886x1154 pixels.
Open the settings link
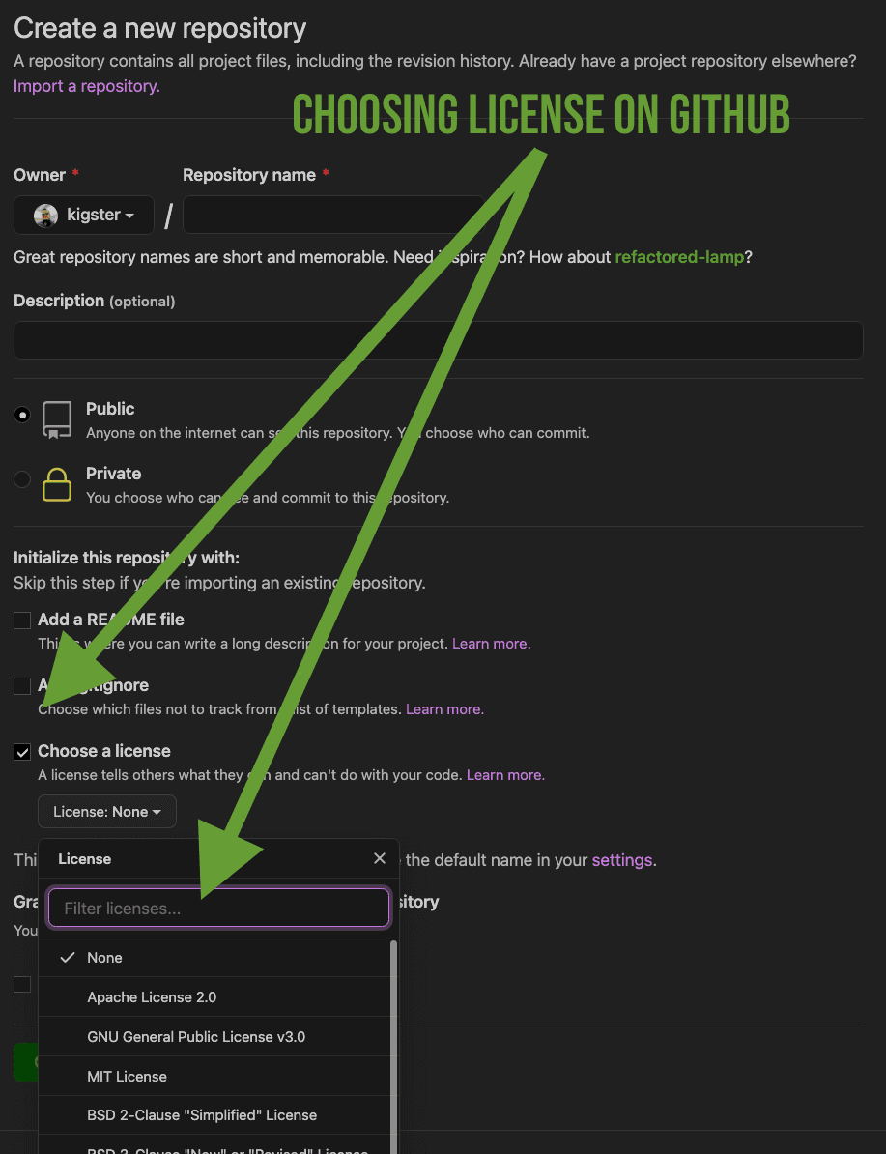tap(622, 859)
